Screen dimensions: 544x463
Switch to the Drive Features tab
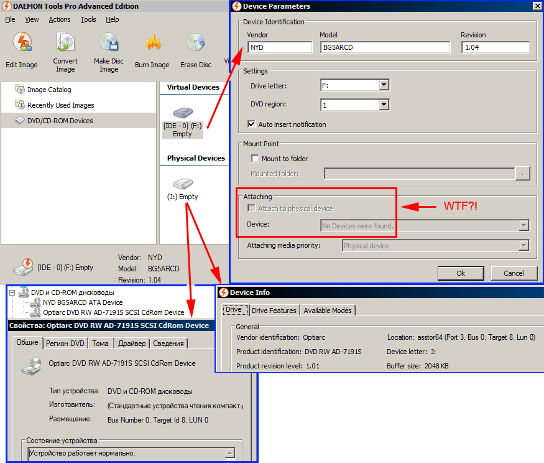pyautogui.click(x=274, y=311)
